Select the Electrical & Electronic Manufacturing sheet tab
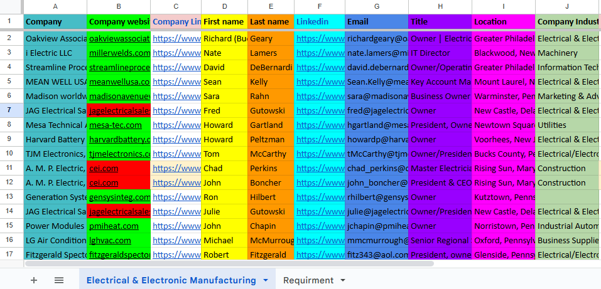 click(x=171, y=280)
